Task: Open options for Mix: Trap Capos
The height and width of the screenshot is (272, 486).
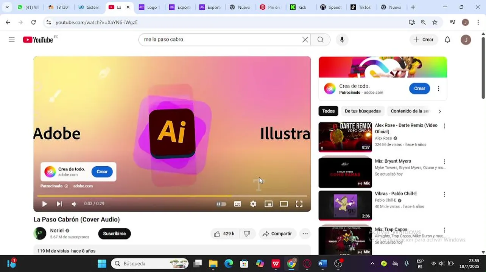Action: [444, 230]
